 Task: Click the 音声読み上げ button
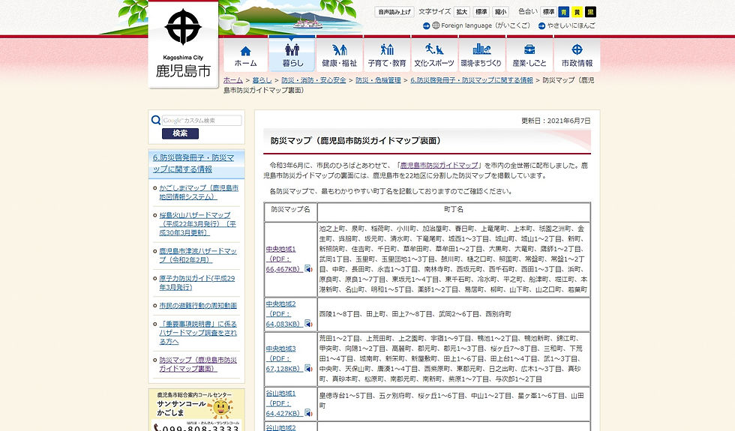(x=394, y=12)
